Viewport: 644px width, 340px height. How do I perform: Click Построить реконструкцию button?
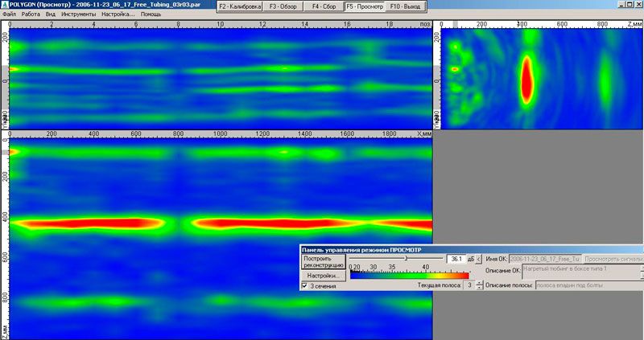pos(324,262)
